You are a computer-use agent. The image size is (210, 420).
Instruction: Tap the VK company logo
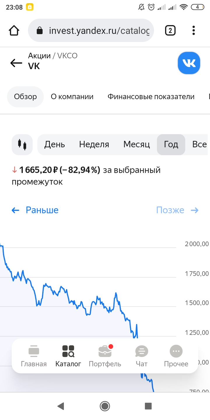point(189,63)
